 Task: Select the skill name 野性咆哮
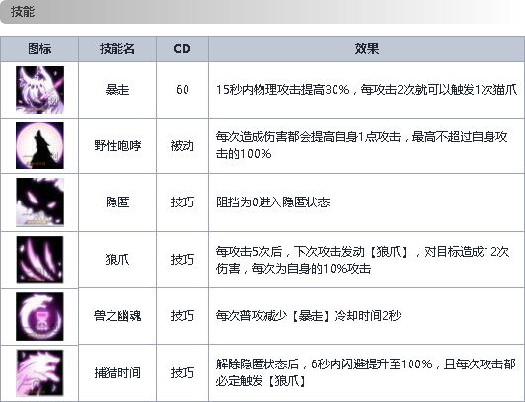[117, 146]
